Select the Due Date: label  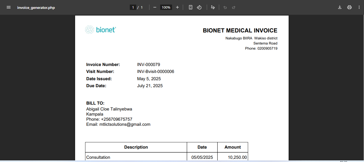[96, 86]
